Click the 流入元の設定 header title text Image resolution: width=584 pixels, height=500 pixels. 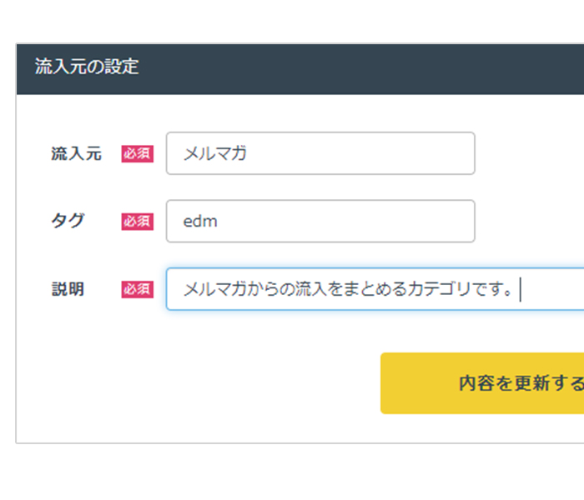[x=87, y=67]
